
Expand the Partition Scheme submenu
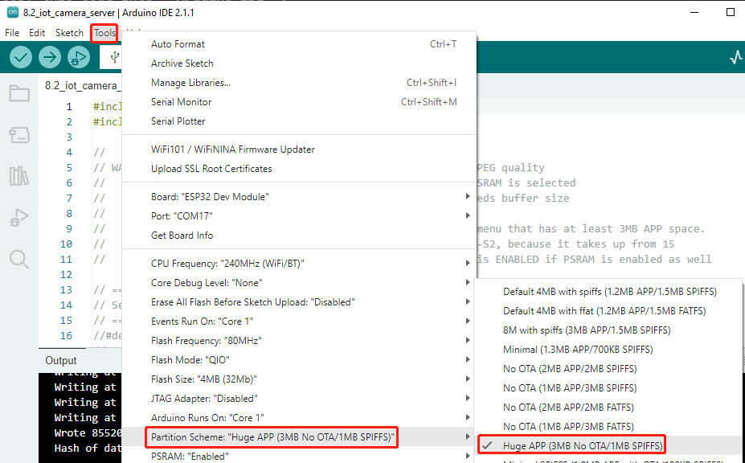tap(299, 436)
